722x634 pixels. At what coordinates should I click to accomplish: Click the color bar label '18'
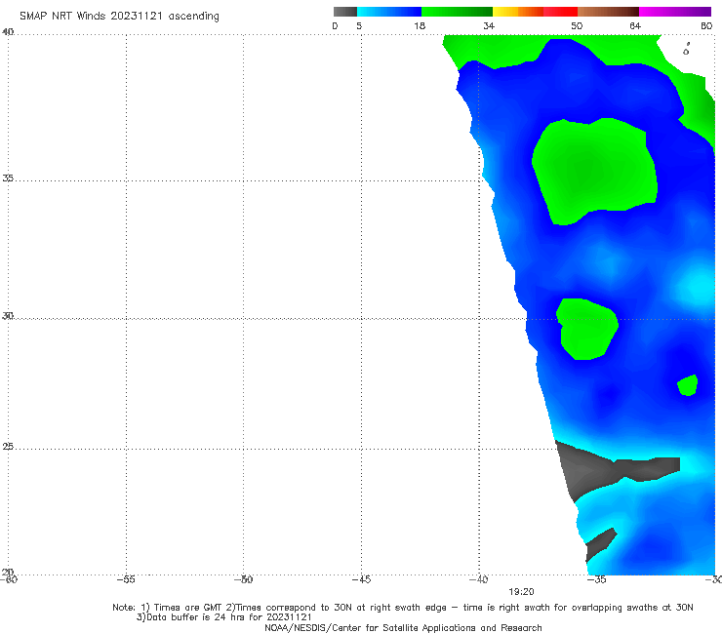pos(420,25)
